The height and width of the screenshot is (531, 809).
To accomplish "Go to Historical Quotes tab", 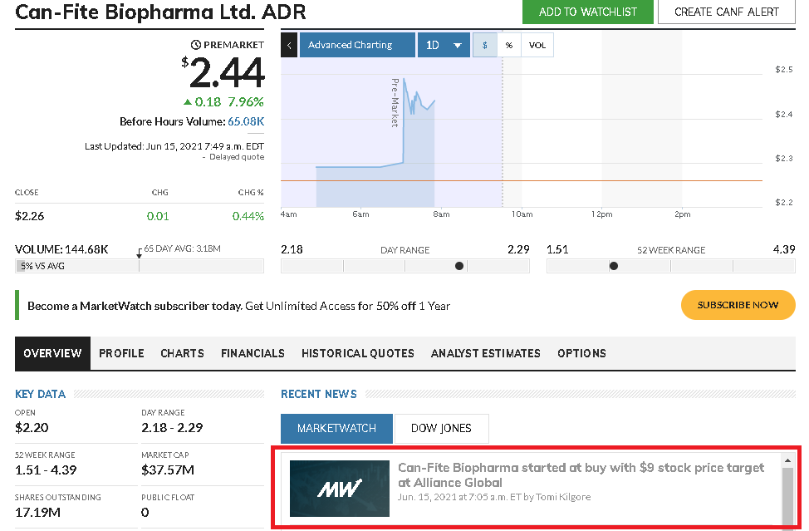I will tap(357, 353).
